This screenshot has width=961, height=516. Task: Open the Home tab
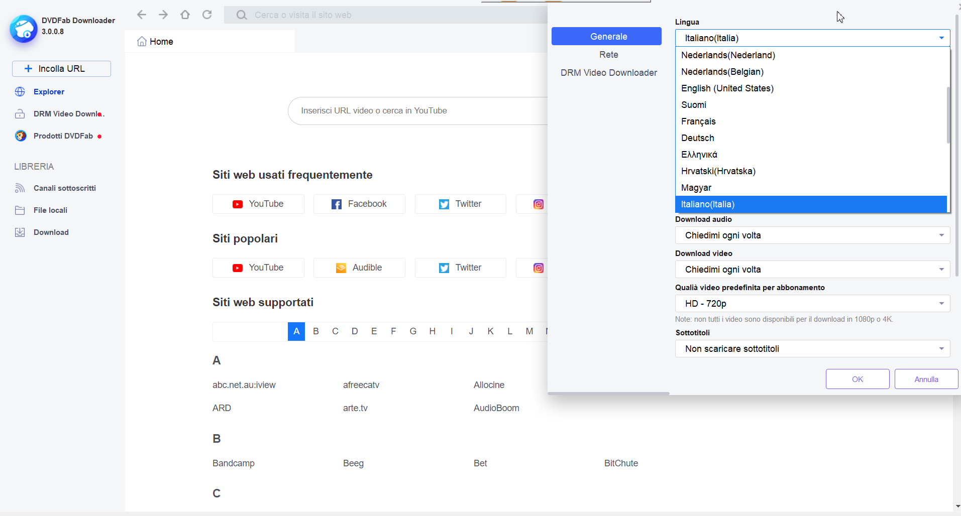[x=210, y=42]
